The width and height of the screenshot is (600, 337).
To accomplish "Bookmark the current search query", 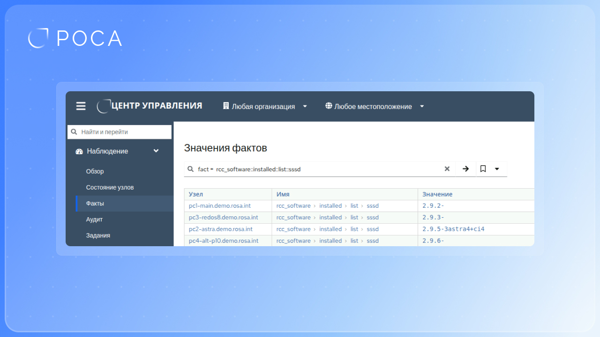I will [x=483, y=169].
